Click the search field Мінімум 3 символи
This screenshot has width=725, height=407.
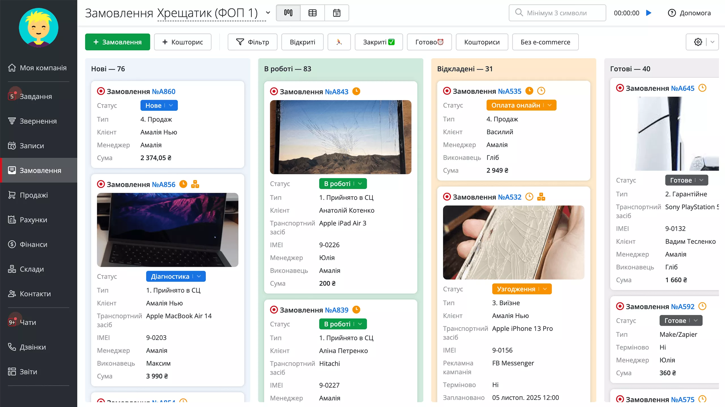coord(556,13)
